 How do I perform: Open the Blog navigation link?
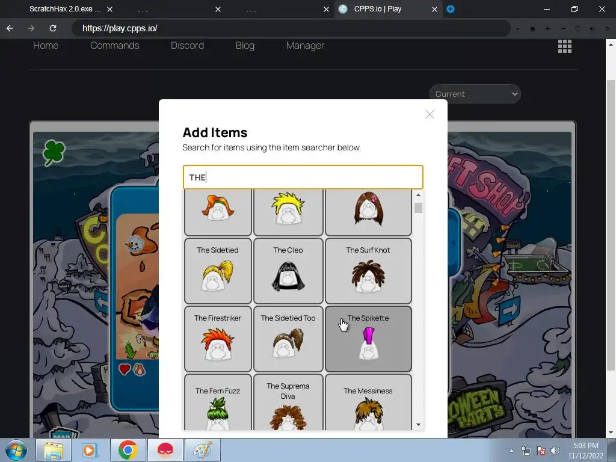[245, 46]
